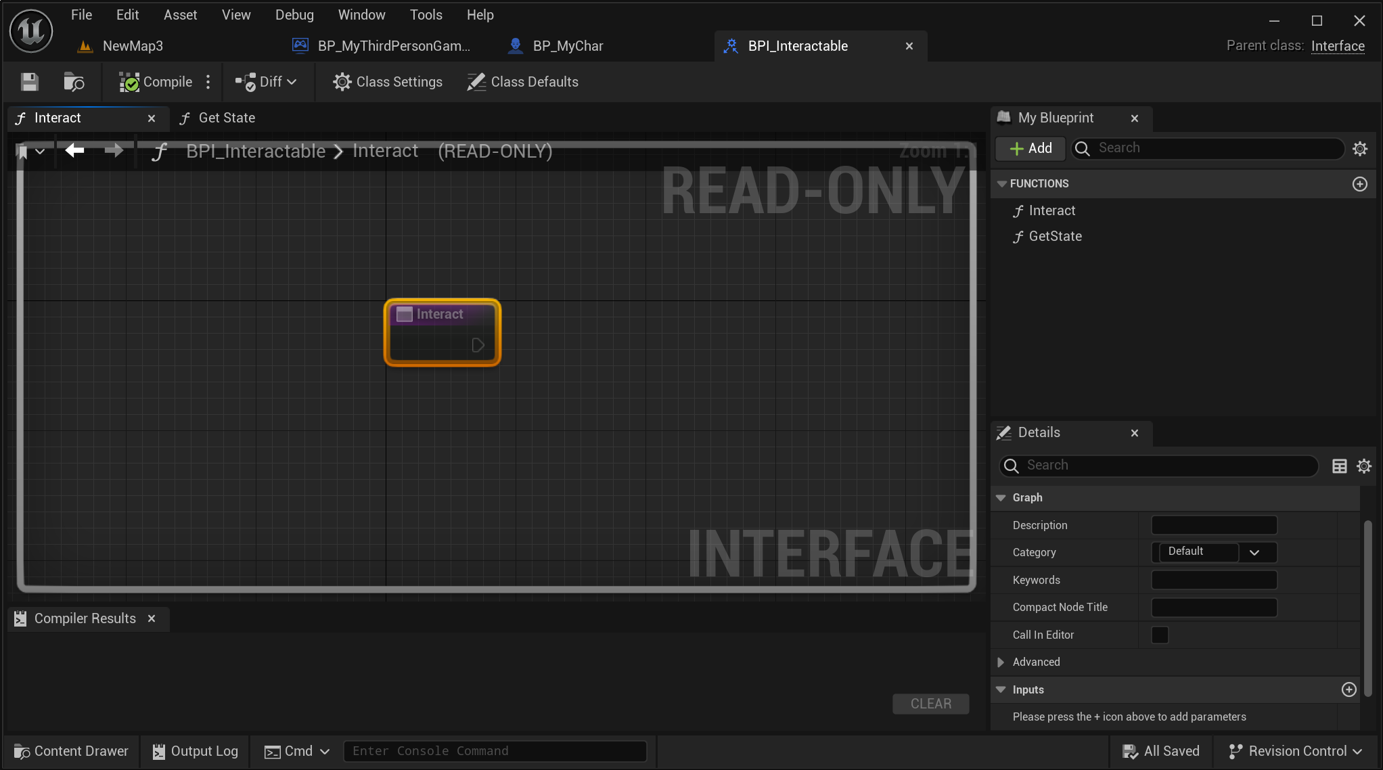The image size is (1383, 770).
Task: Click BPI_Interactable in the graph breadcrumb
Action: pyautogui.click(x=256, y=151)
